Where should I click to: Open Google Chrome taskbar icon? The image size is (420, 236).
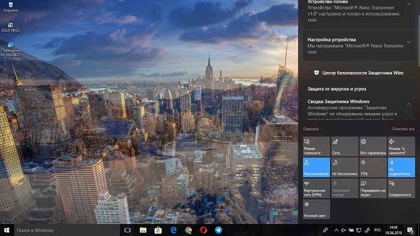(188, 230)
